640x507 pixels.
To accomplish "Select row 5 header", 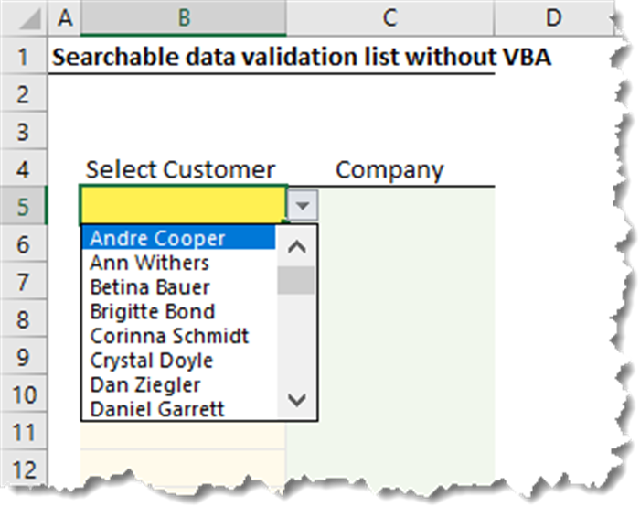I will click(24, 206).
